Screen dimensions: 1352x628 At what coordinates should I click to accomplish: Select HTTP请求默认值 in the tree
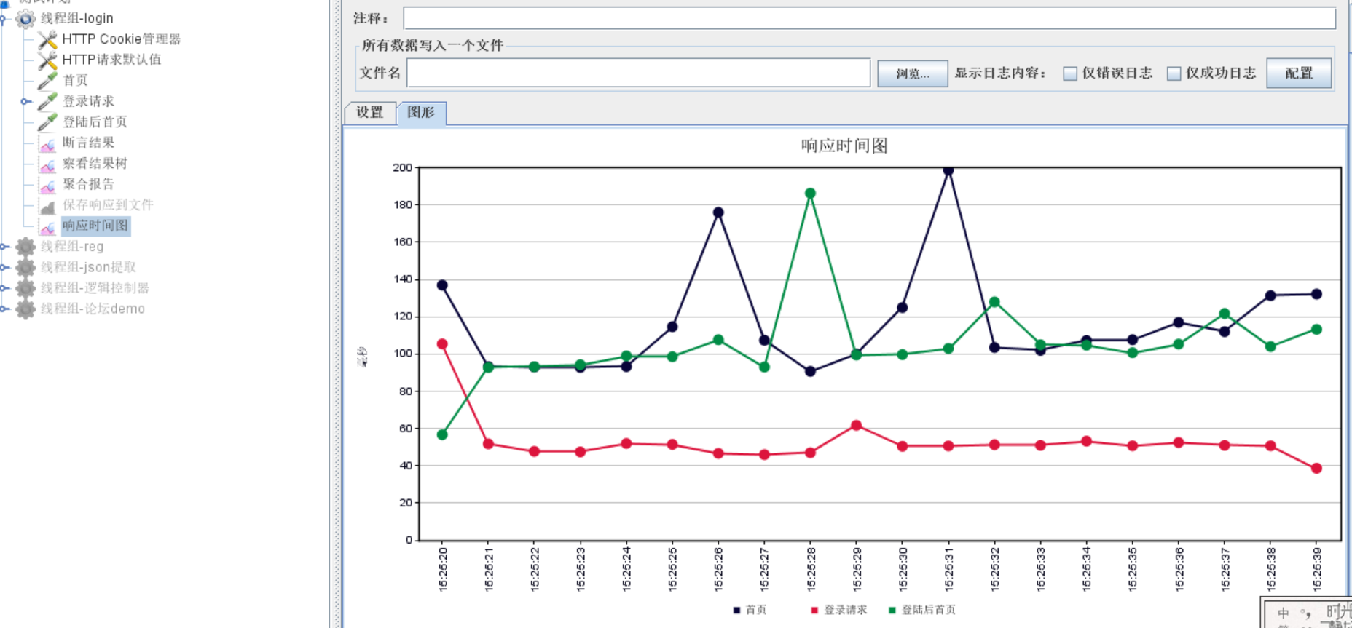click(111, 60)
